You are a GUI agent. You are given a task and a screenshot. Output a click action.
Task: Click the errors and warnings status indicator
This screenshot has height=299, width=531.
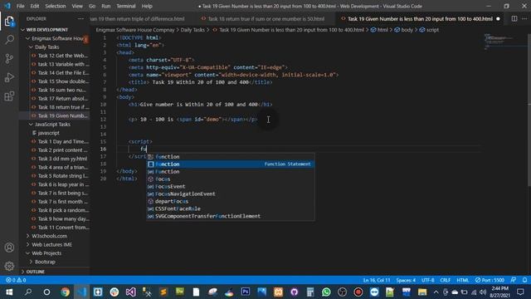point(16,280)
